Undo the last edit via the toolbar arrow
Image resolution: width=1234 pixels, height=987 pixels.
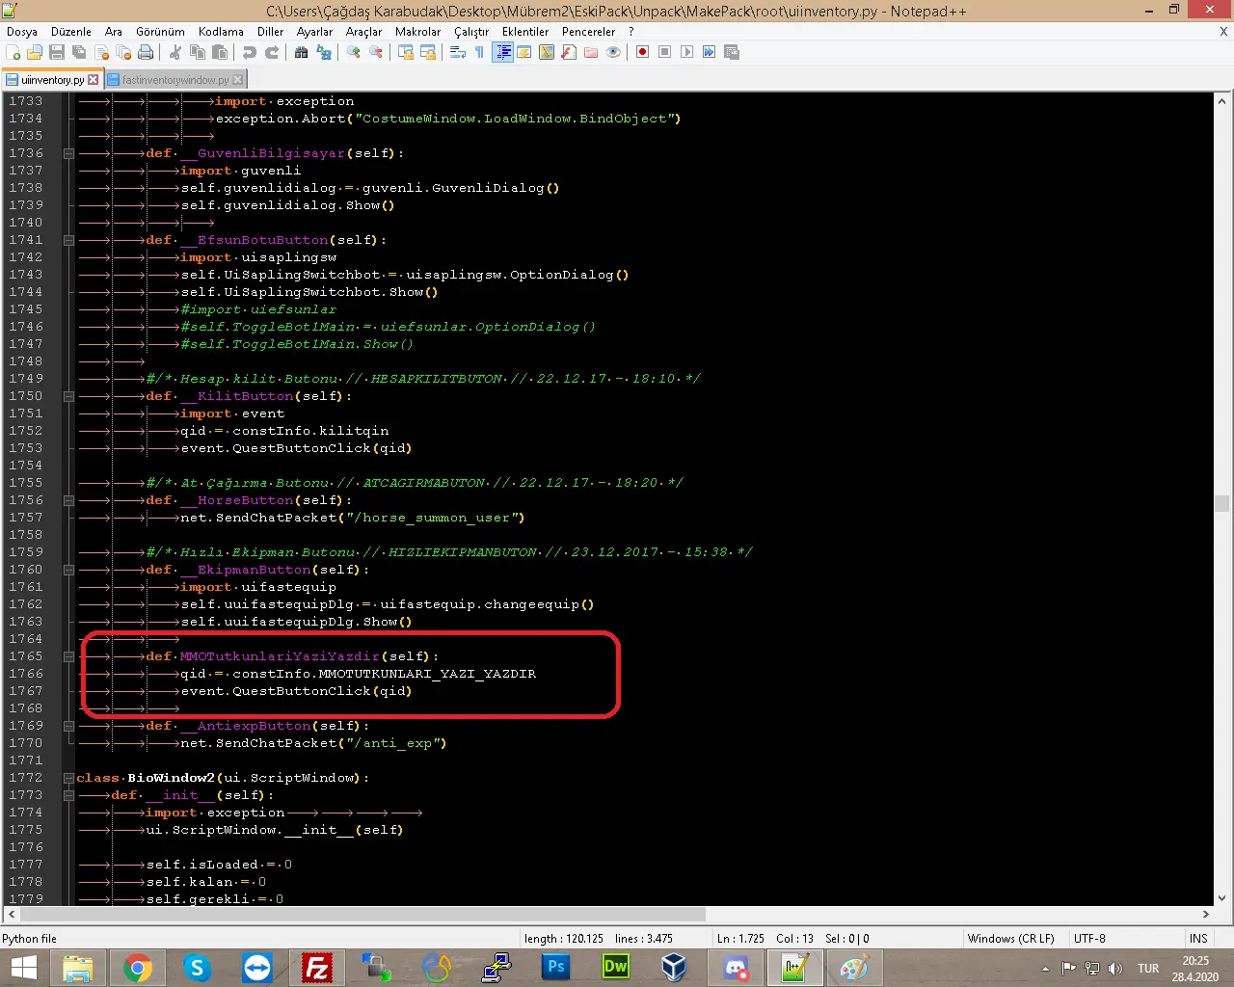[x=250, y=52]
